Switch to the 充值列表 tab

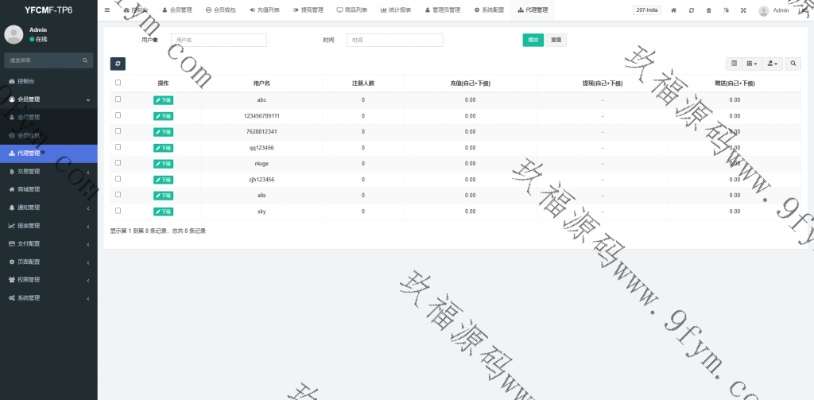click(263, 10)
